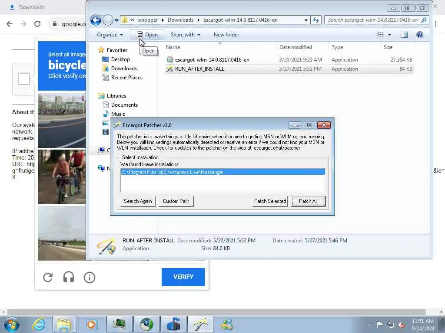Open the Action Center flag tray icon
The image size is (445, 333).
[x=380, y=324]
